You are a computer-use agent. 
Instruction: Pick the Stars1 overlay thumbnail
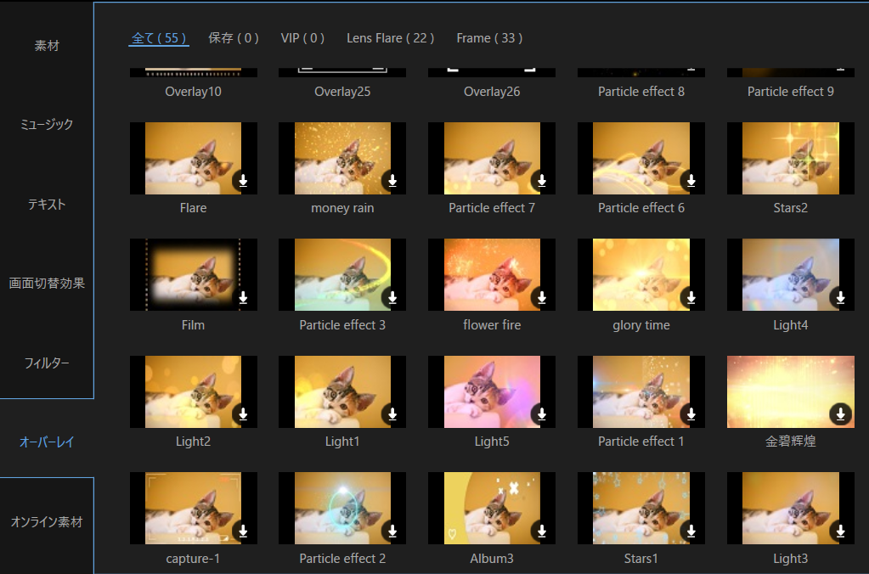(x=641, y=508)
